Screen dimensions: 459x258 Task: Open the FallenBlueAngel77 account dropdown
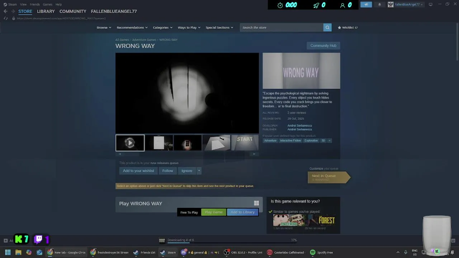[x=408, y=5]
